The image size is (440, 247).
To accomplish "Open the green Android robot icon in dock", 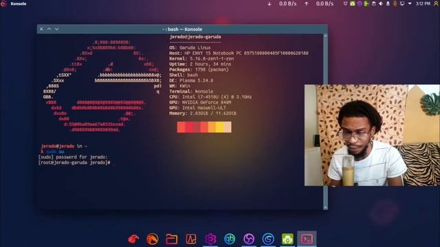I will pyautogui.click(x=287, y=239).
